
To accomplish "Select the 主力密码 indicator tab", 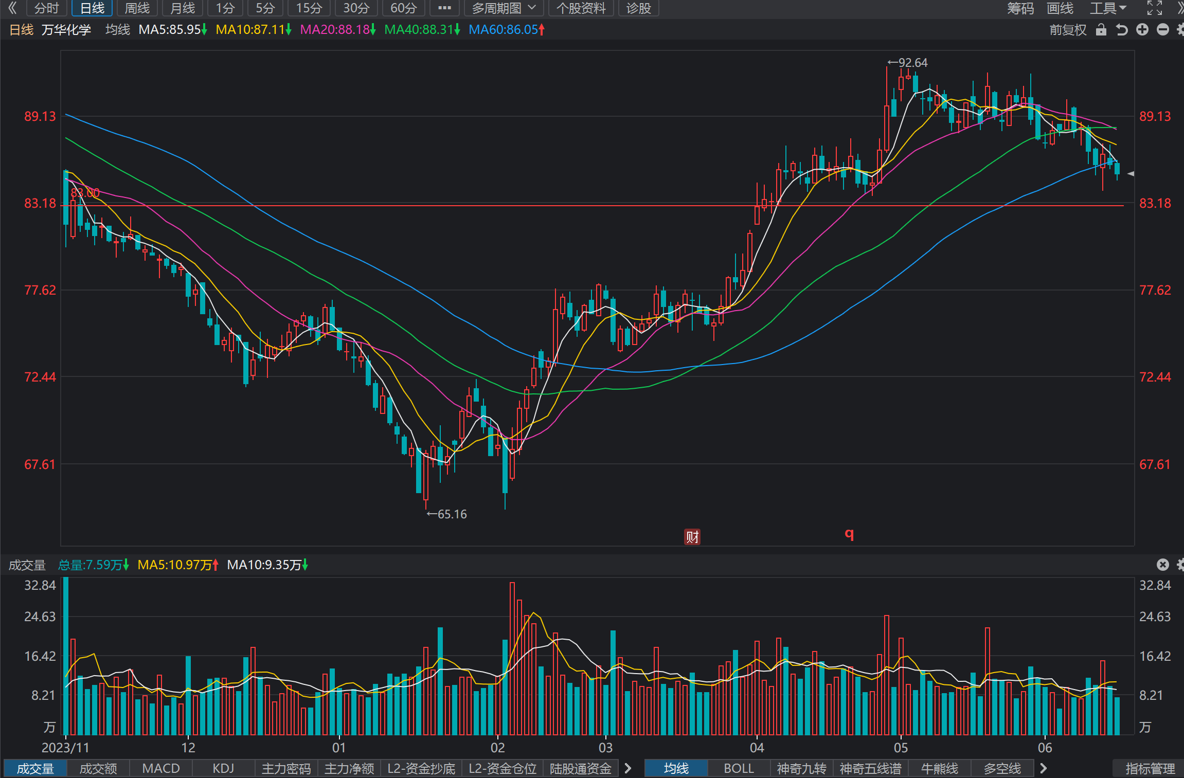I will click(286, 769).
